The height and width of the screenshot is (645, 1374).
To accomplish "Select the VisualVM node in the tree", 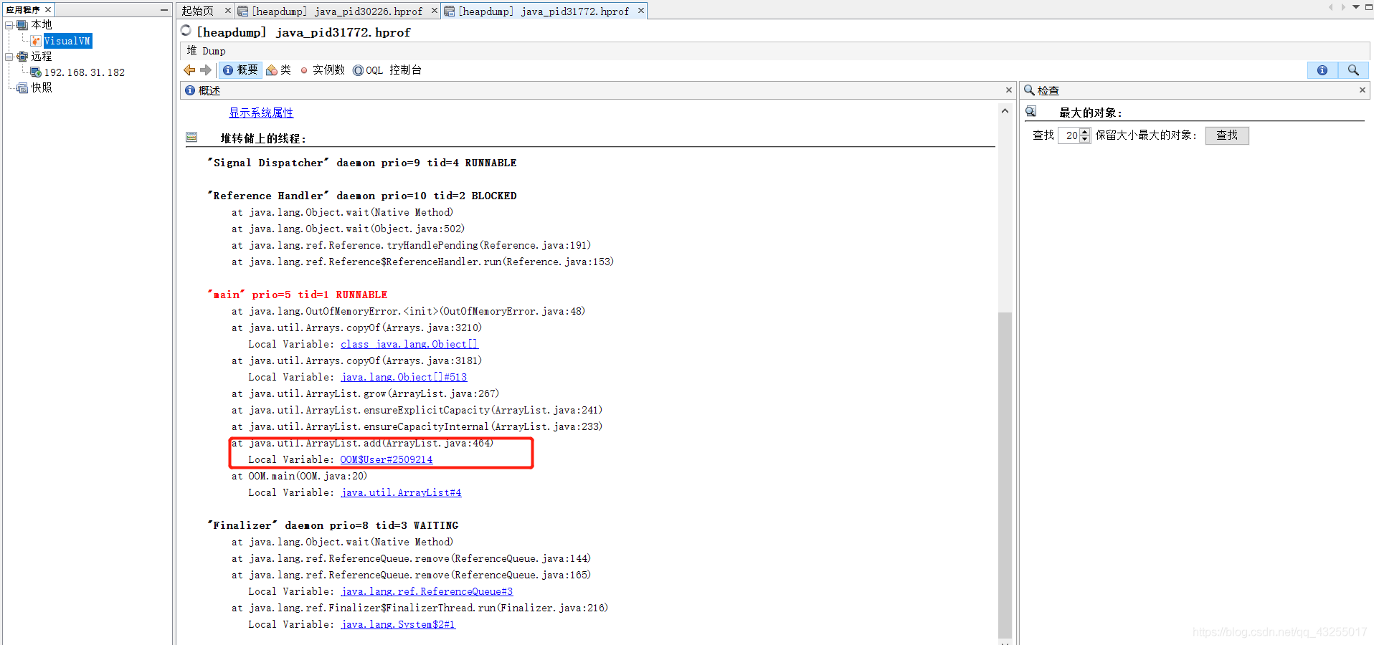I will tap(67, 41).
